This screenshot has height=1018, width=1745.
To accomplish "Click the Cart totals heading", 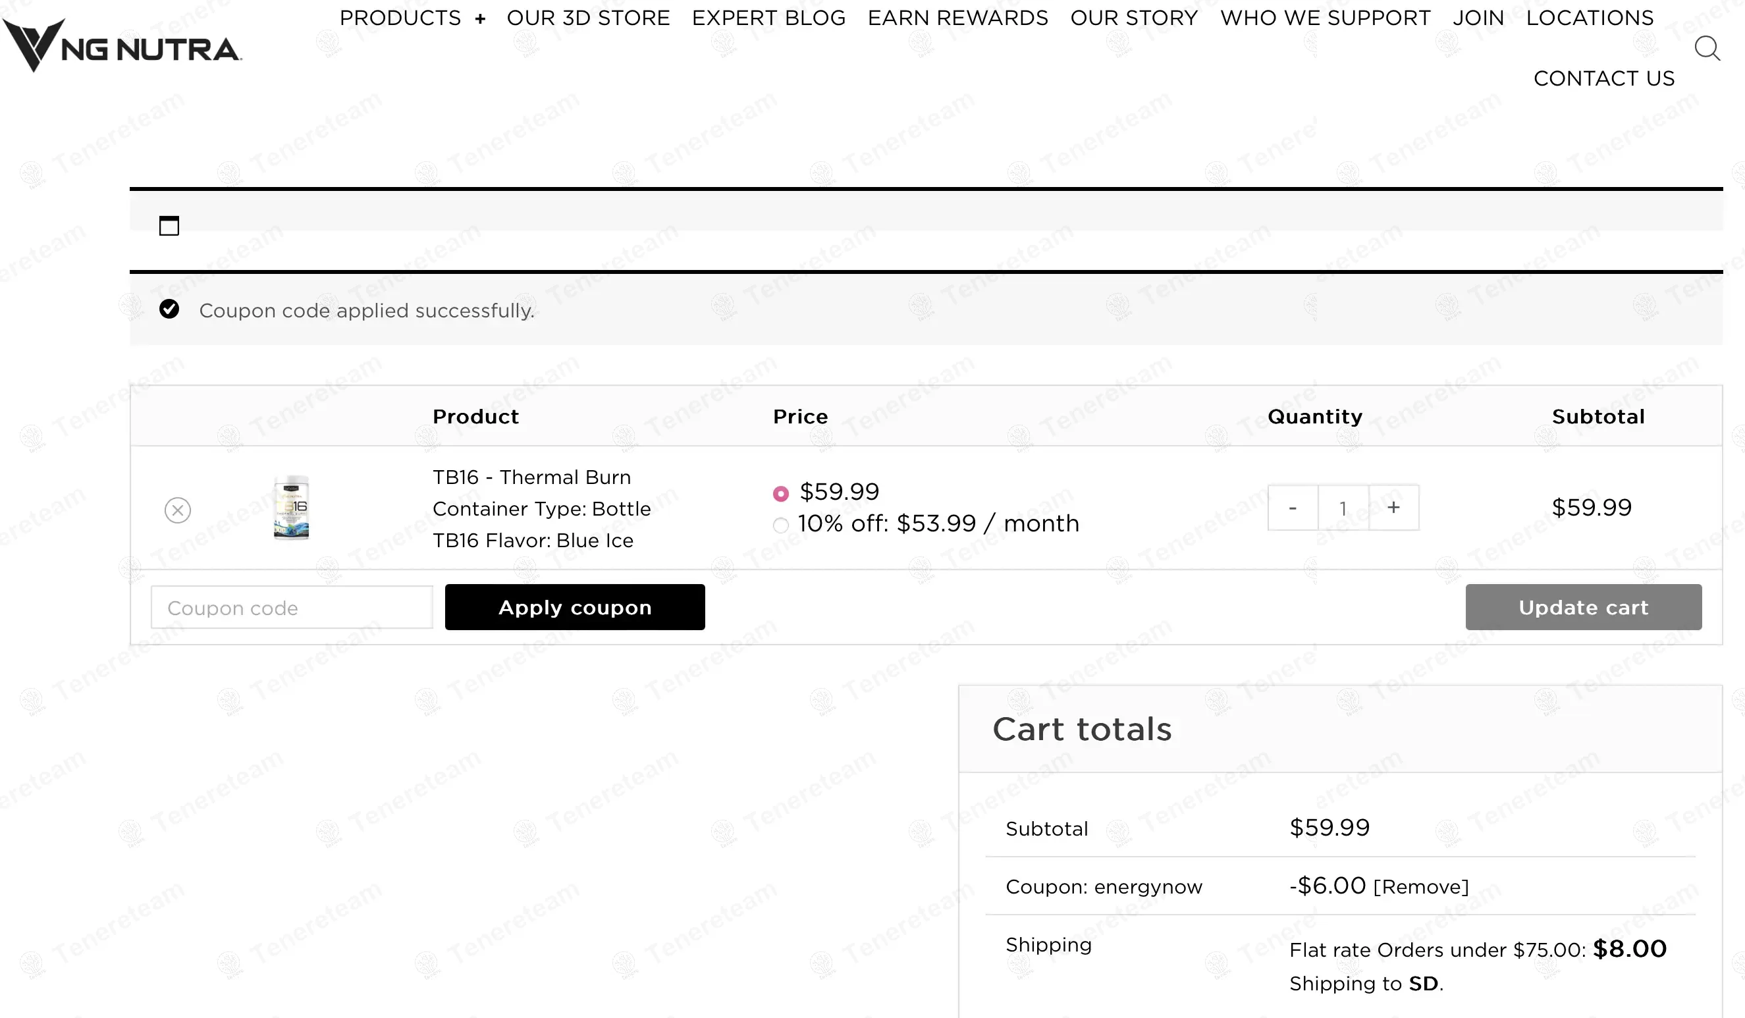I will click(x=1083, y=729).
